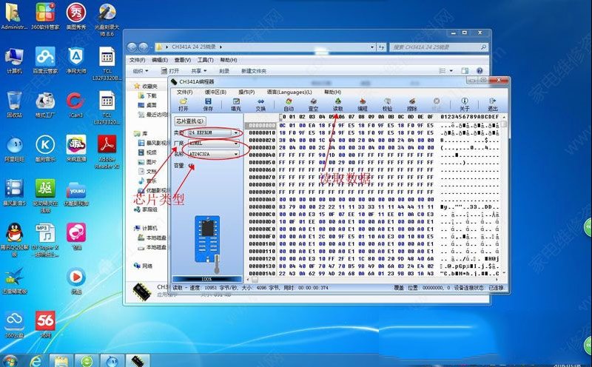Open the 缓冲区(B) buffer menu
The image size is (592, 367).
click(x=215, y=92)
